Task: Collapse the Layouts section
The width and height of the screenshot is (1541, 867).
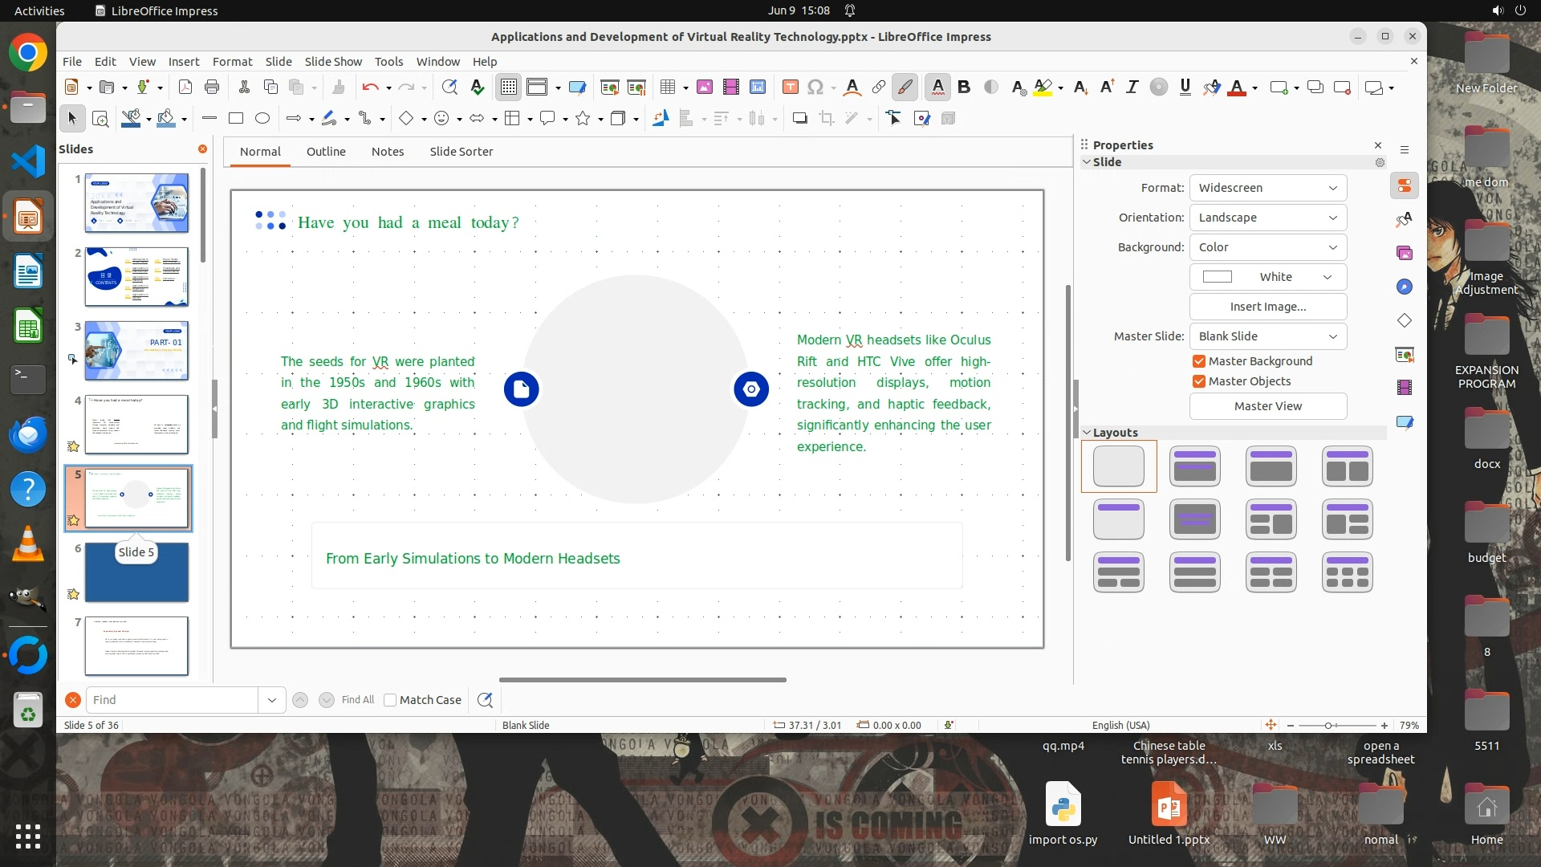Action: pyautogui.click(x=1088, y=433)
